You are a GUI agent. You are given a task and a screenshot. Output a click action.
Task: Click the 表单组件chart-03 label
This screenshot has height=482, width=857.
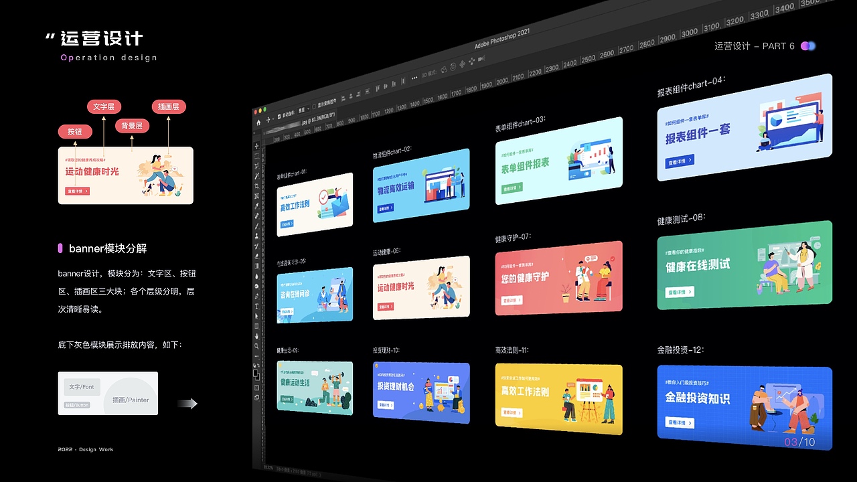click(520, 125)
